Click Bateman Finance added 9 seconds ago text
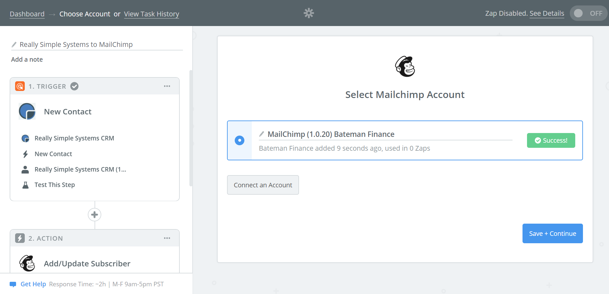Screen dimensions: 609x294 [x=344, y=148]
